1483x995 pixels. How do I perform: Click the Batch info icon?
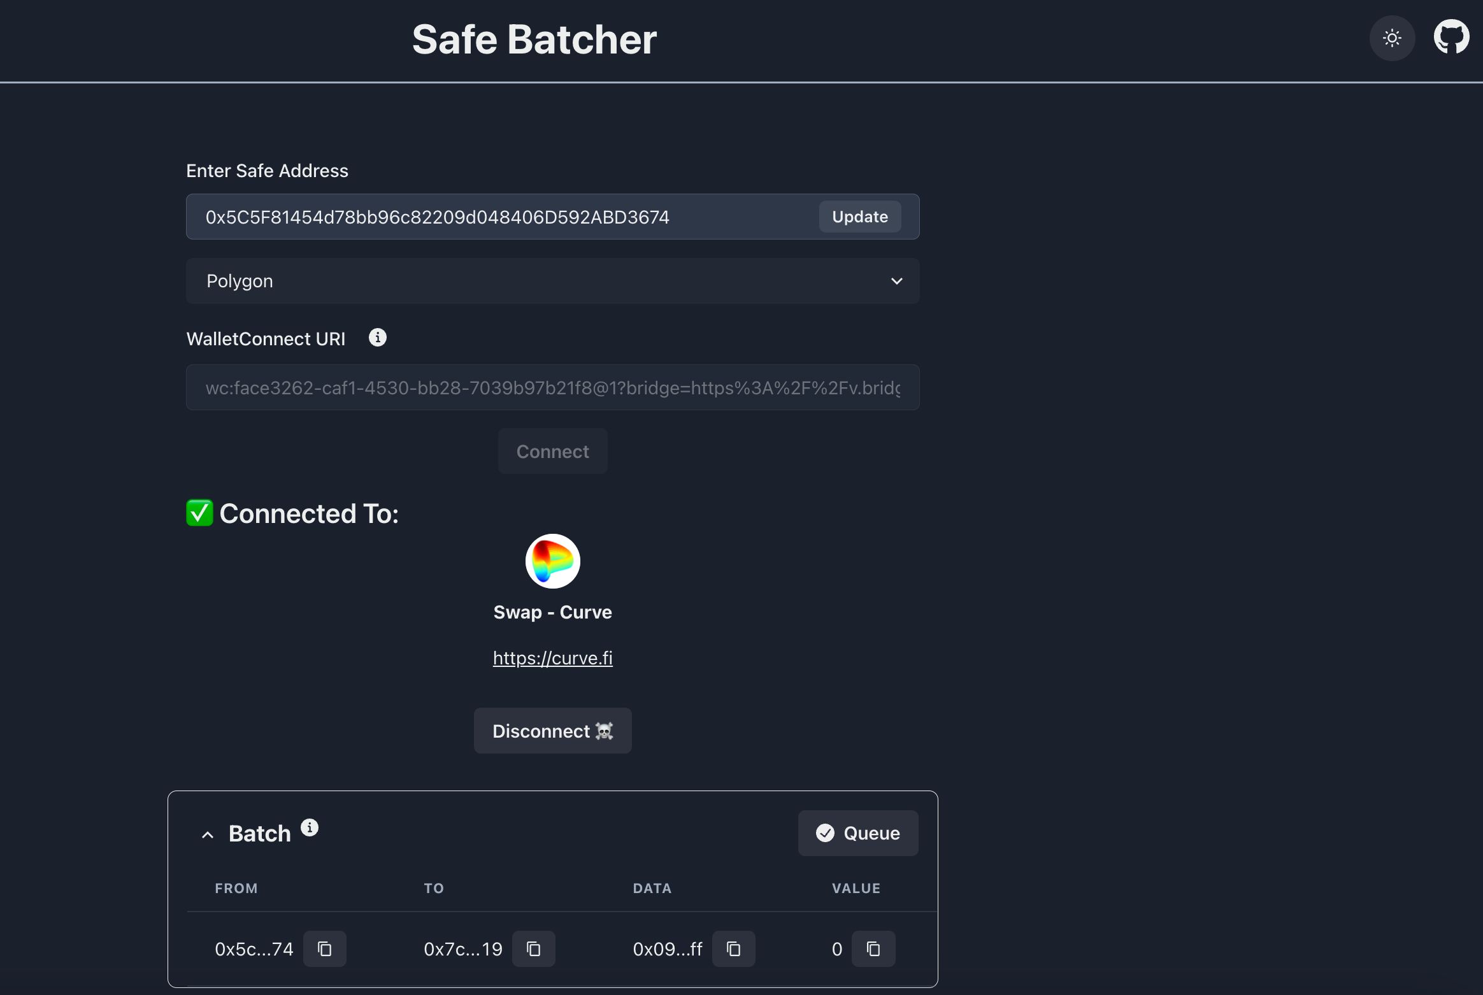click(x=310, y=827)
